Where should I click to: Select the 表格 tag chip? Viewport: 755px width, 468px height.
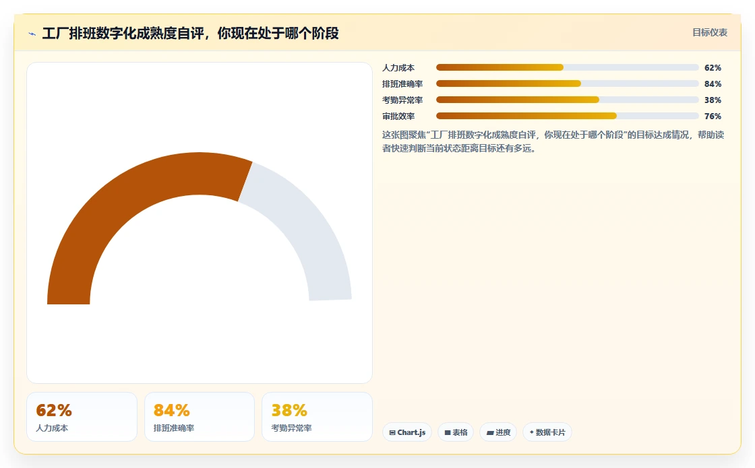tap(456, 432)
